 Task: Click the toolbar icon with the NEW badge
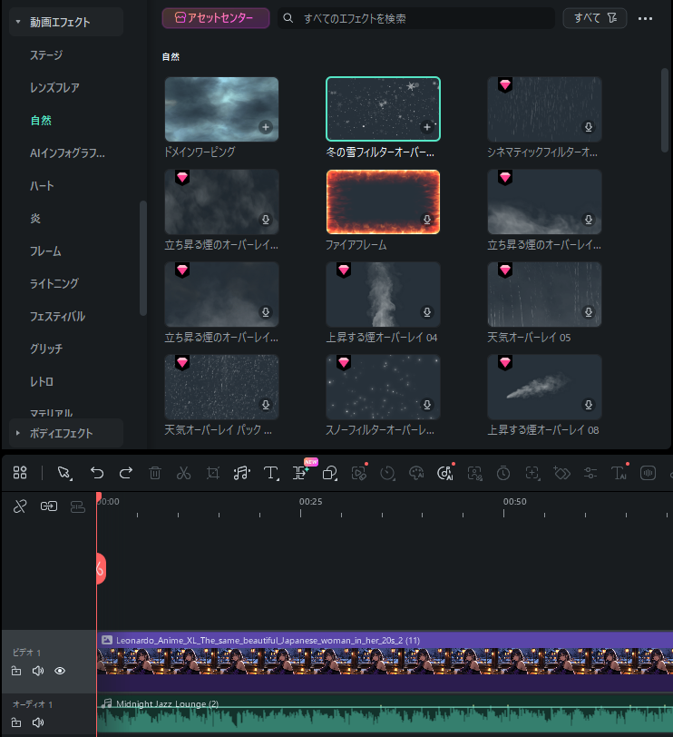(300, 472)
